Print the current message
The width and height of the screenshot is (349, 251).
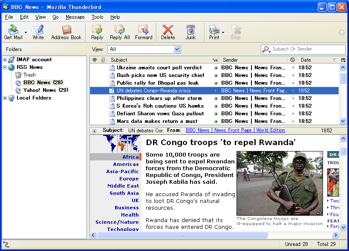point(214,32)
